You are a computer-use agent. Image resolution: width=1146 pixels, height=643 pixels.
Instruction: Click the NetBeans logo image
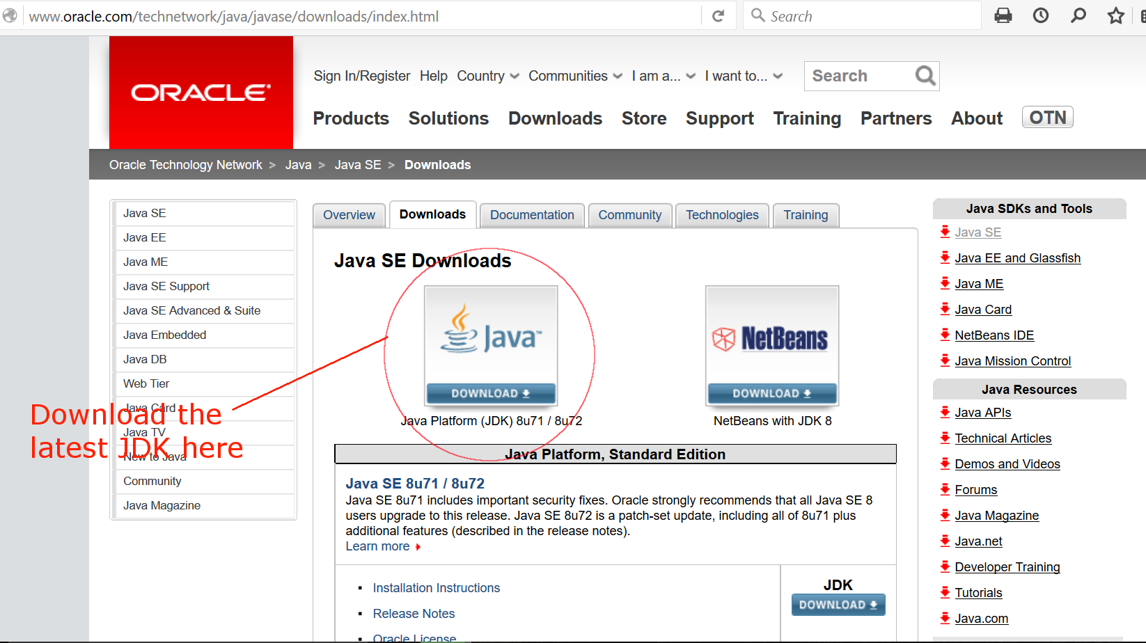[x=771, y=339]
